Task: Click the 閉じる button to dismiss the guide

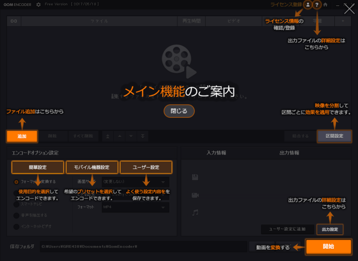Action: click(179, 111)
